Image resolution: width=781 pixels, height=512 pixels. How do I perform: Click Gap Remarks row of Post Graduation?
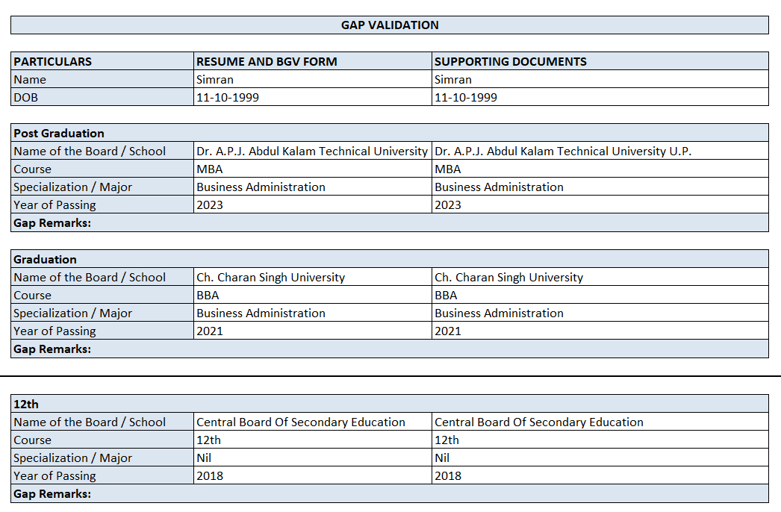(x=390, y=222)
